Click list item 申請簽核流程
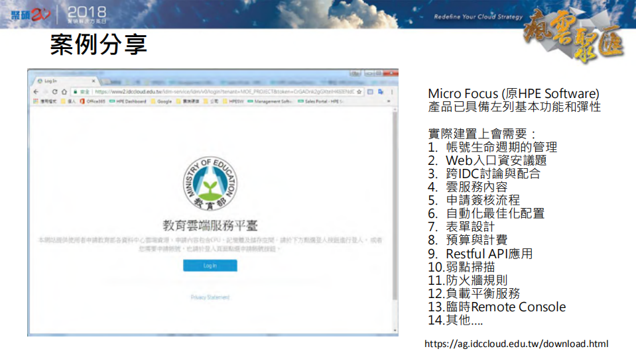 tap(483, 200)
